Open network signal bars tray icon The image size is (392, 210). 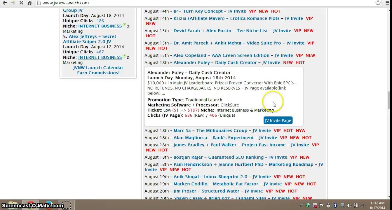[363, 205]
